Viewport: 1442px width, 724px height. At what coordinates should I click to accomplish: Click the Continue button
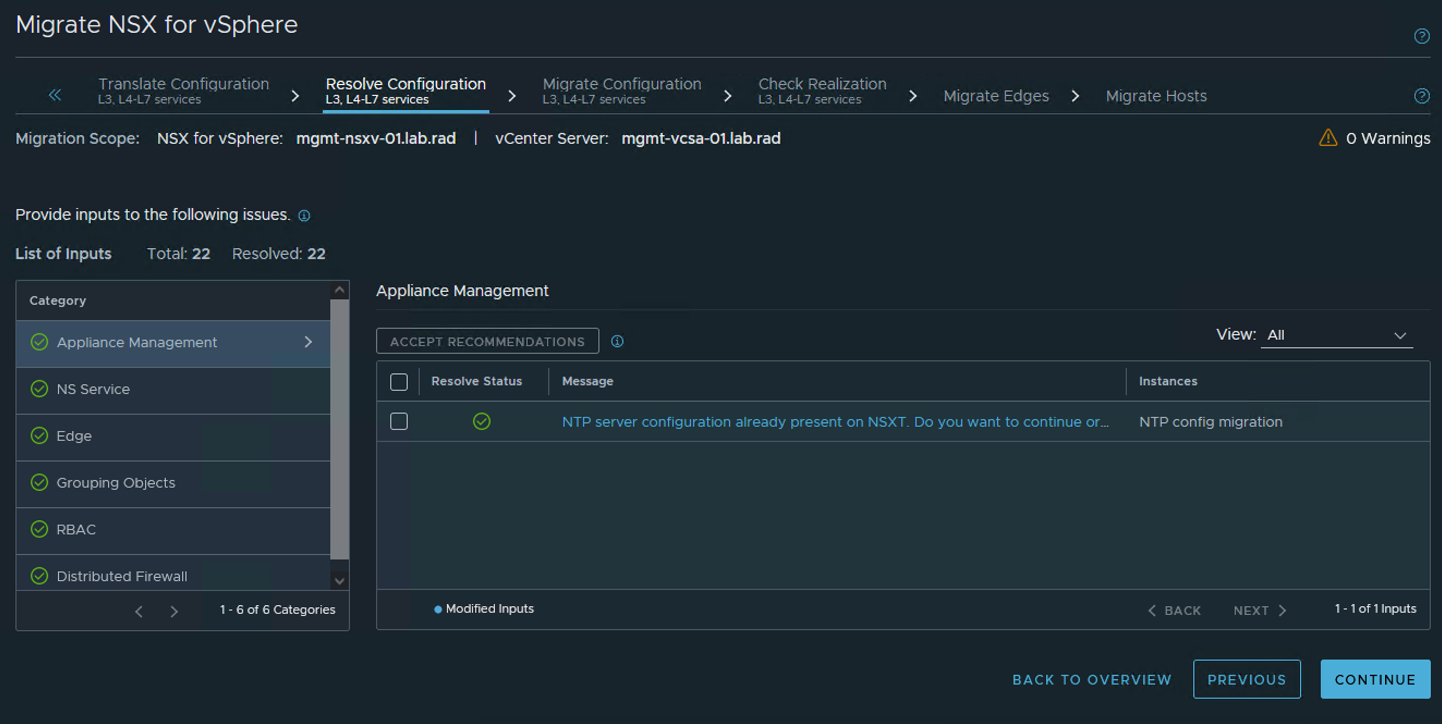(1375, 679)
